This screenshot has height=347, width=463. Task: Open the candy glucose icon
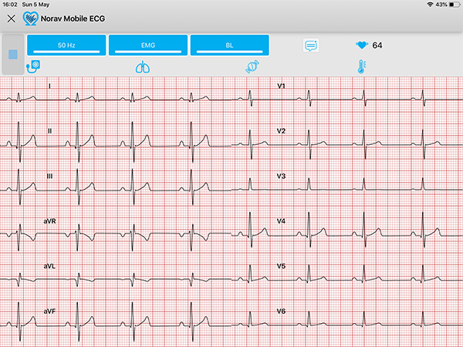(252, 66)
